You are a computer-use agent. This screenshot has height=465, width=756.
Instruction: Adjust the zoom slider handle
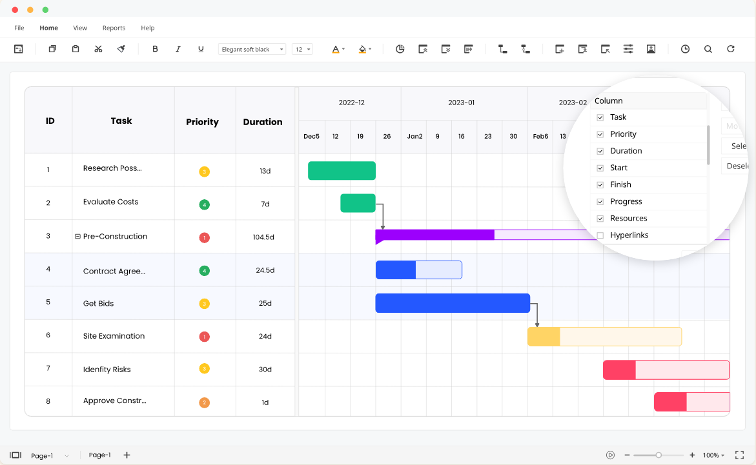pyautogui.click(x=659, y=455)
